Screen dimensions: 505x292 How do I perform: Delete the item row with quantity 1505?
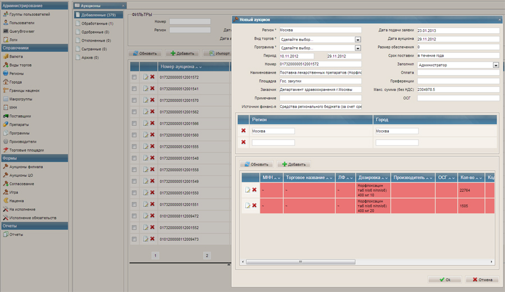pos(254,206)
